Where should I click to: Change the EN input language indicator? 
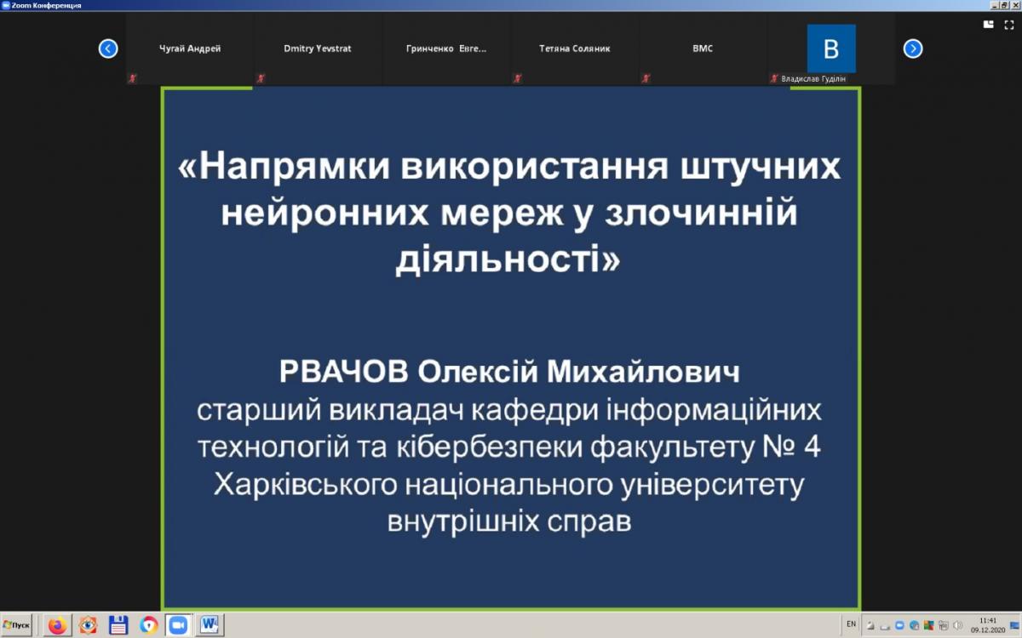pyautogui.click(x=852, y=624)
